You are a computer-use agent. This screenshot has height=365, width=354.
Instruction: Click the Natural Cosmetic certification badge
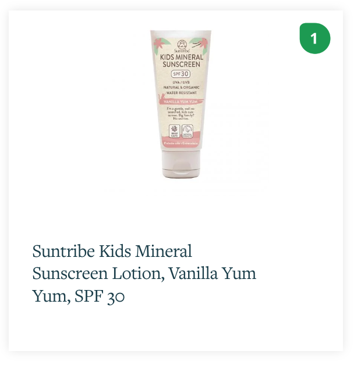click(x=187, y=131)
